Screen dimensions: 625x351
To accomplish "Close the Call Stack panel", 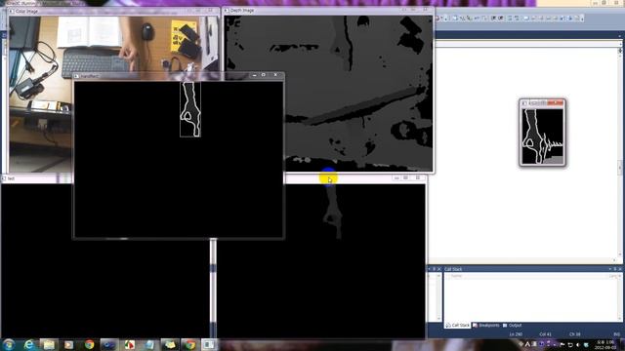I will [x=620, y=269].
